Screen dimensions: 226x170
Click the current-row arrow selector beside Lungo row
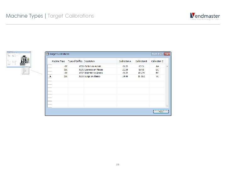point(50,76)
